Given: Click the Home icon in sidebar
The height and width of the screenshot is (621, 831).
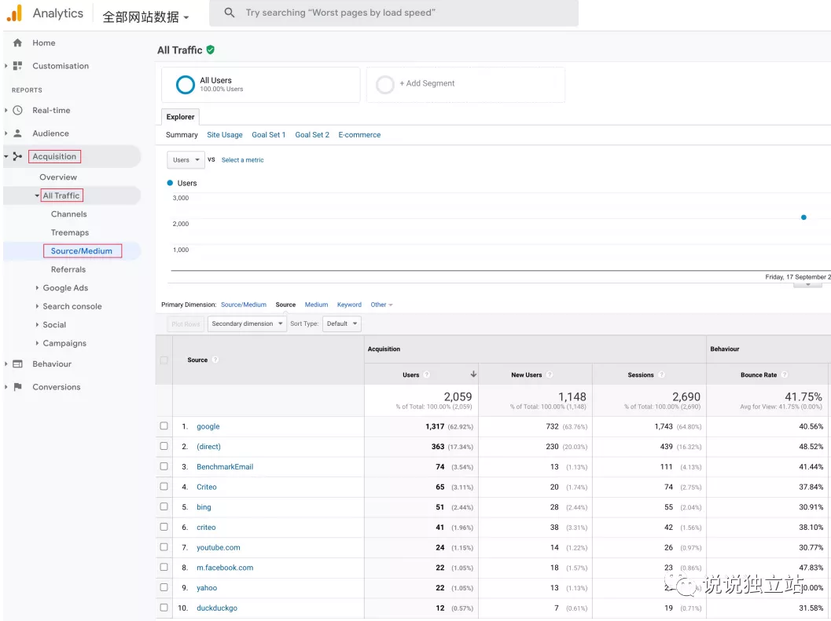Looking at the screenshot, I should click(x=17, y=43).
